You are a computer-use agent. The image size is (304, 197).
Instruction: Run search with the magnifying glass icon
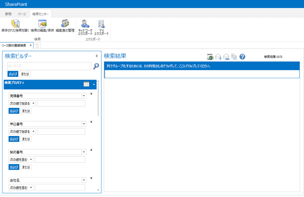point(96,66)
